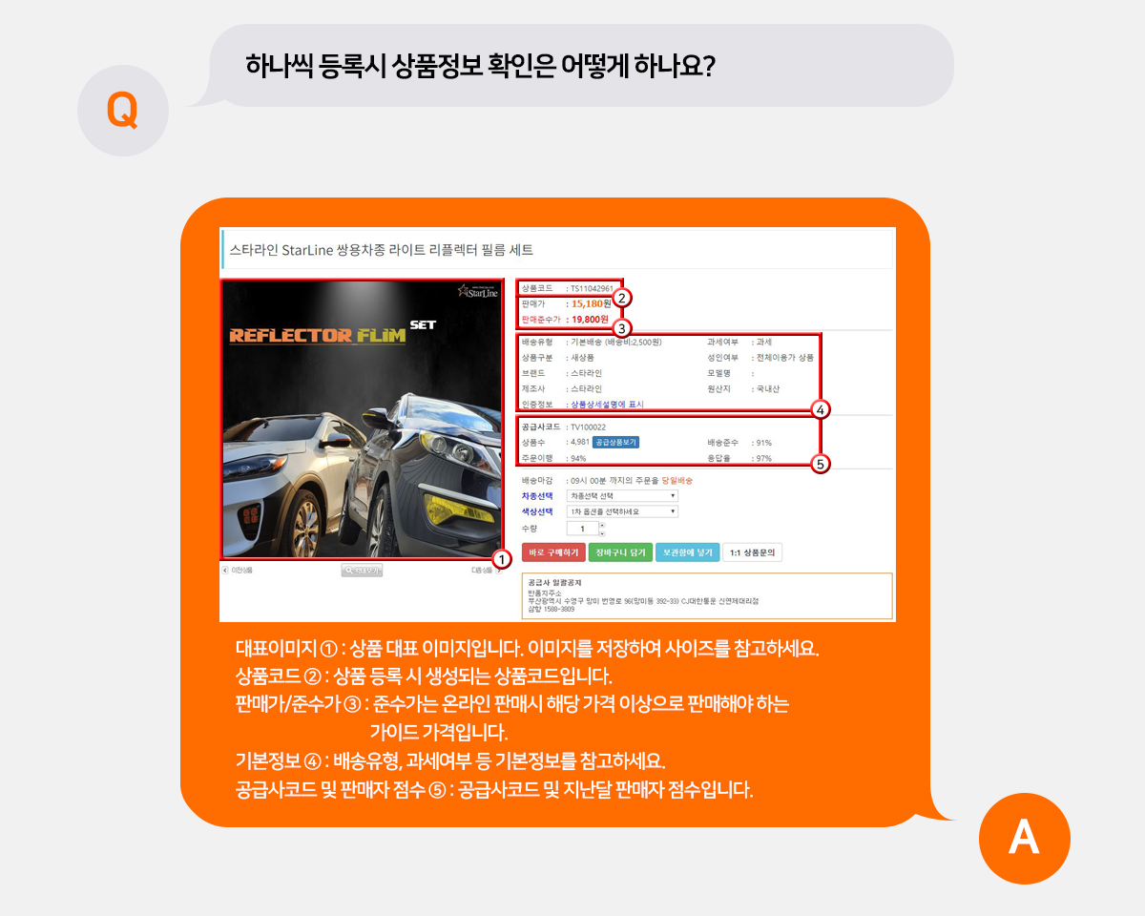Click the 19,800원 compliance price
Viewport: 1145px width, 916px height.
[589, 320]
